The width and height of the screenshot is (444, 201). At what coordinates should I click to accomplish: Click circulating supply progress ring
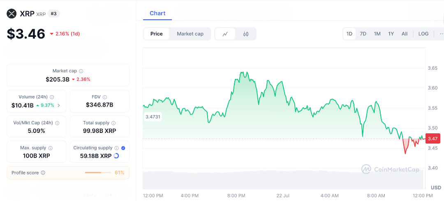click(116, 156)
